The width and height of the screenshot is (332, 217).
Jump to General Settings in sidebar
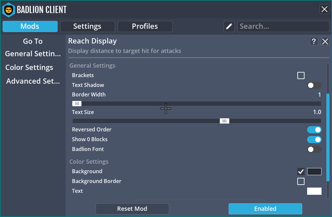(33, 54)
